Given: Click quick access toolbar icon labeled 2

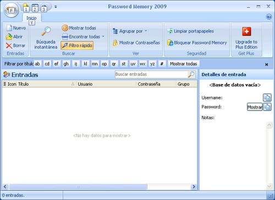Looking at the screenshot, I should pos(35,8).
